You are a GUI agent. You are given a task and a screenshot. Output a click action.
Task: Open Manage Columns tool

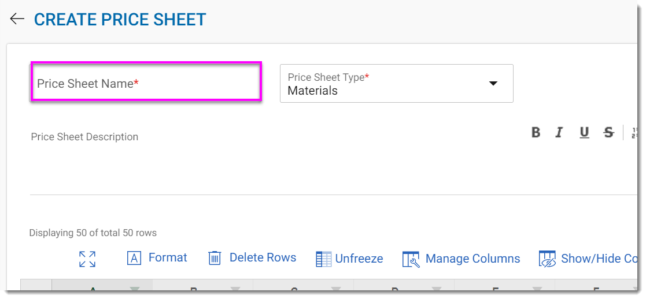coord(411,259)
